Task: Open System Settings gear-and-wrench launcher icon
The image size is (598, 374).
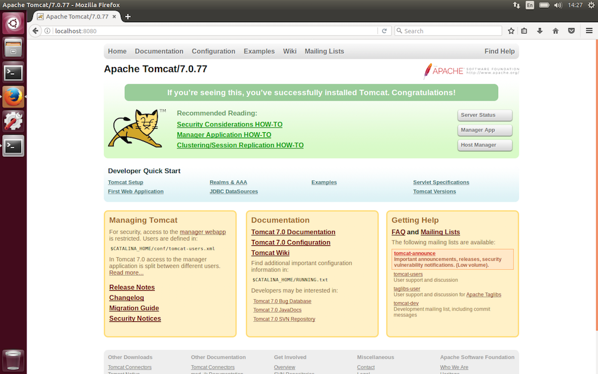Action: pos(13,121)
